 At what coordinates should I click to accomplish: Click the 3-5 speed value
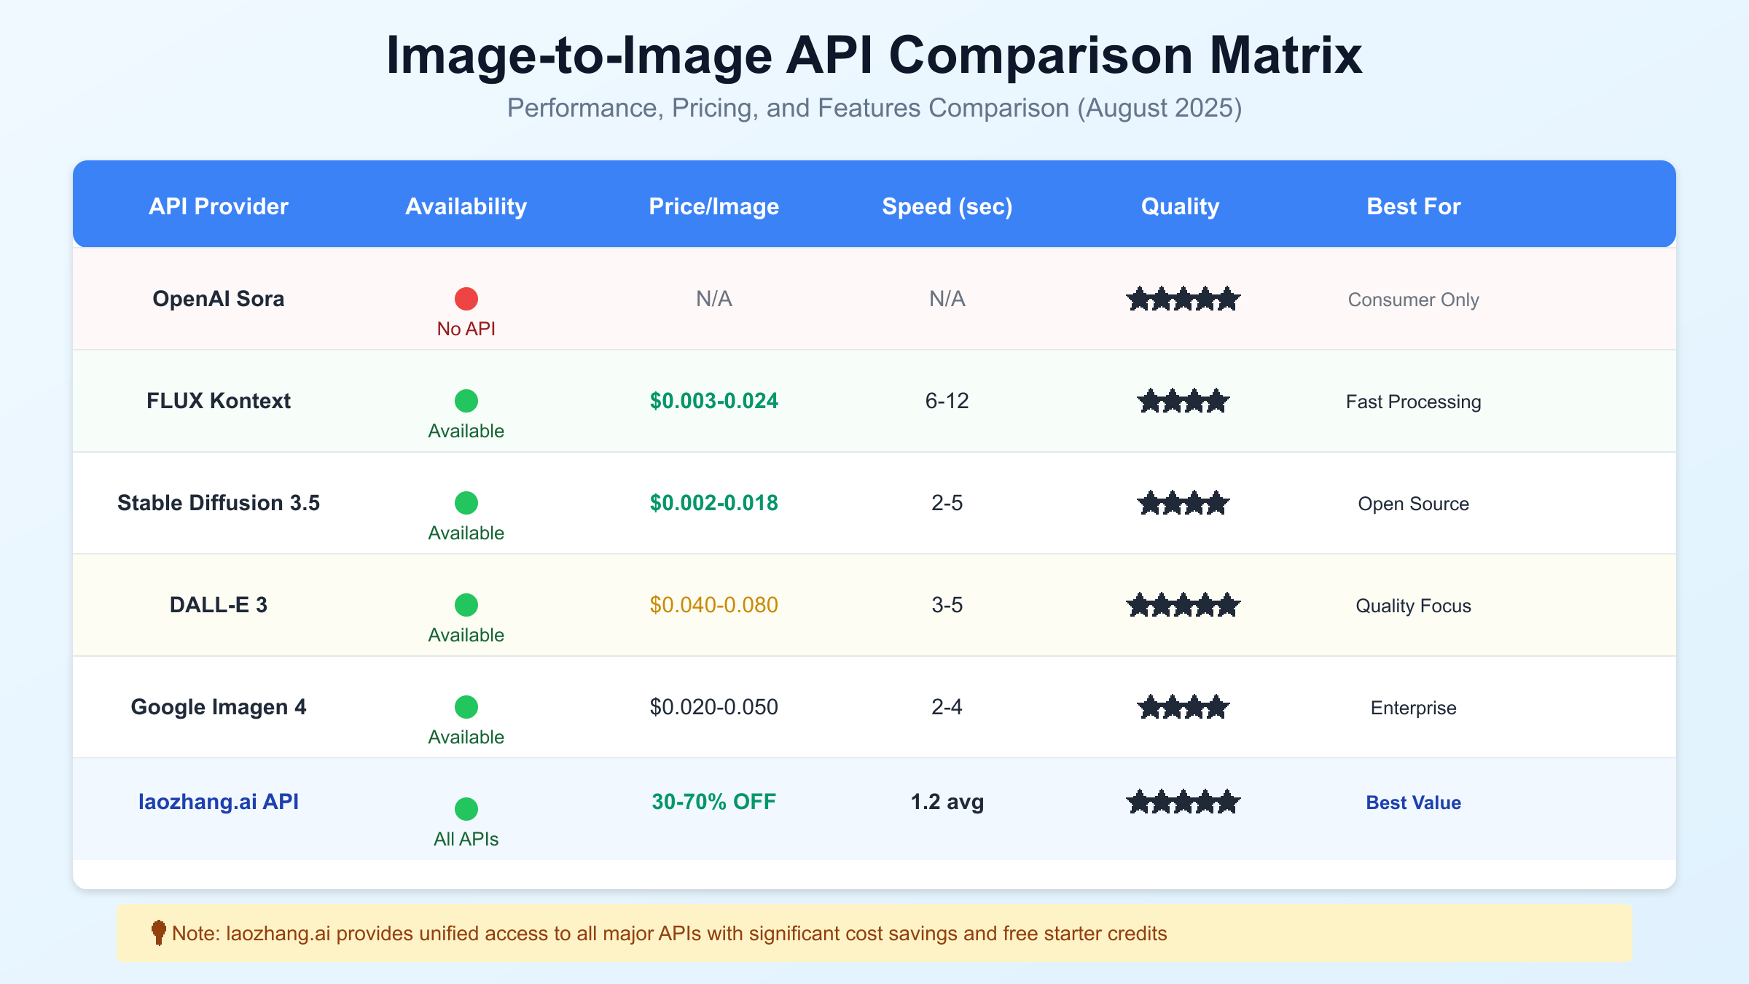tap(947, 605)
